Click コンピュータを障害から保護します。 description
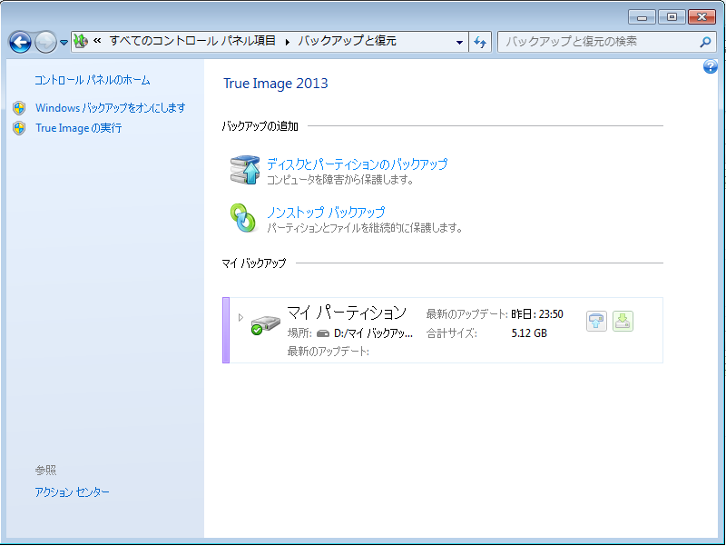726x546 pixels. coord(340,179)
